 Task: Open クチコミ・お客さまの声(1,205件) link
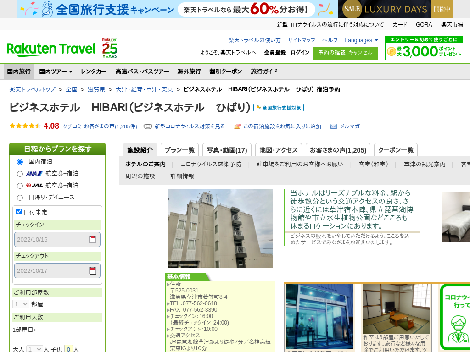(x=100, y=126)
